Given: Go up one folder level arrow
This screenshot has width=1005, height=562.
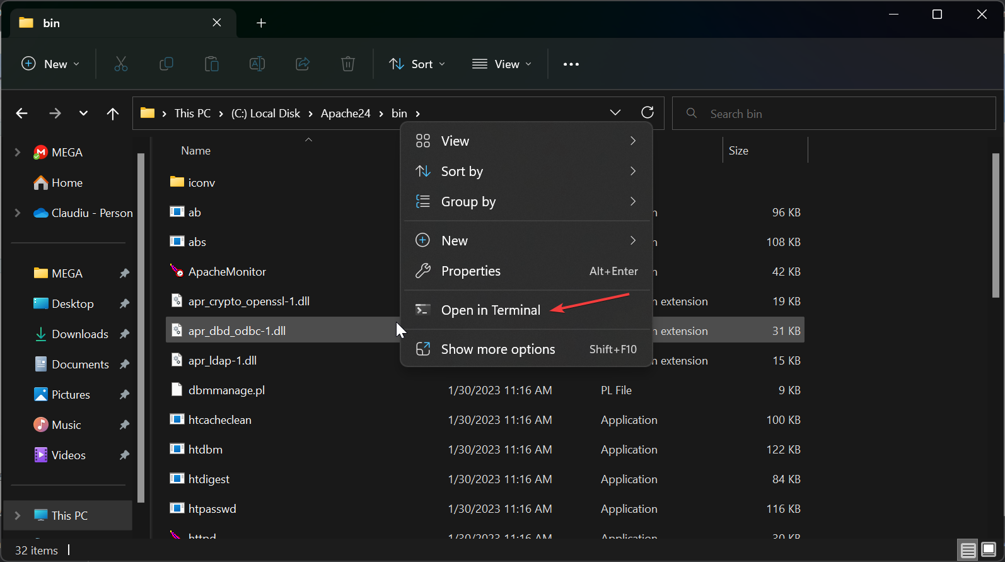Looking at the screenshot, I should [x=113, y=114].
